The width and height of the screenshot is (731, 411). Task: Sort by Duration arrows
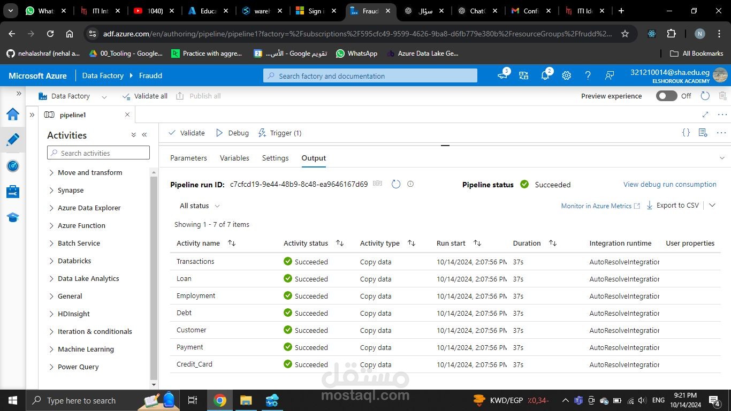(x=553, y=243)
